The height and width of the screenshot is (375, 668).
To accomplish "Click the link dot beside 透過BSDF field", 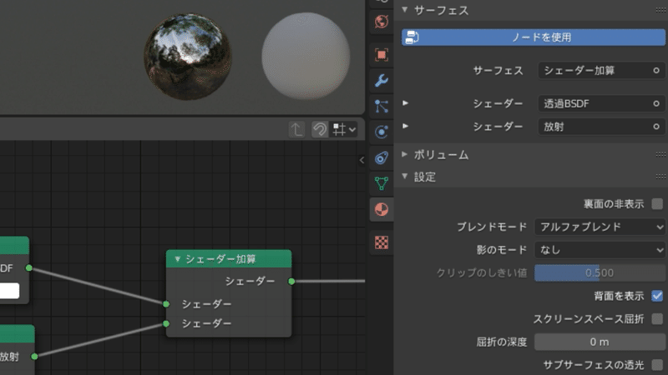I will [x=656, y=103].
